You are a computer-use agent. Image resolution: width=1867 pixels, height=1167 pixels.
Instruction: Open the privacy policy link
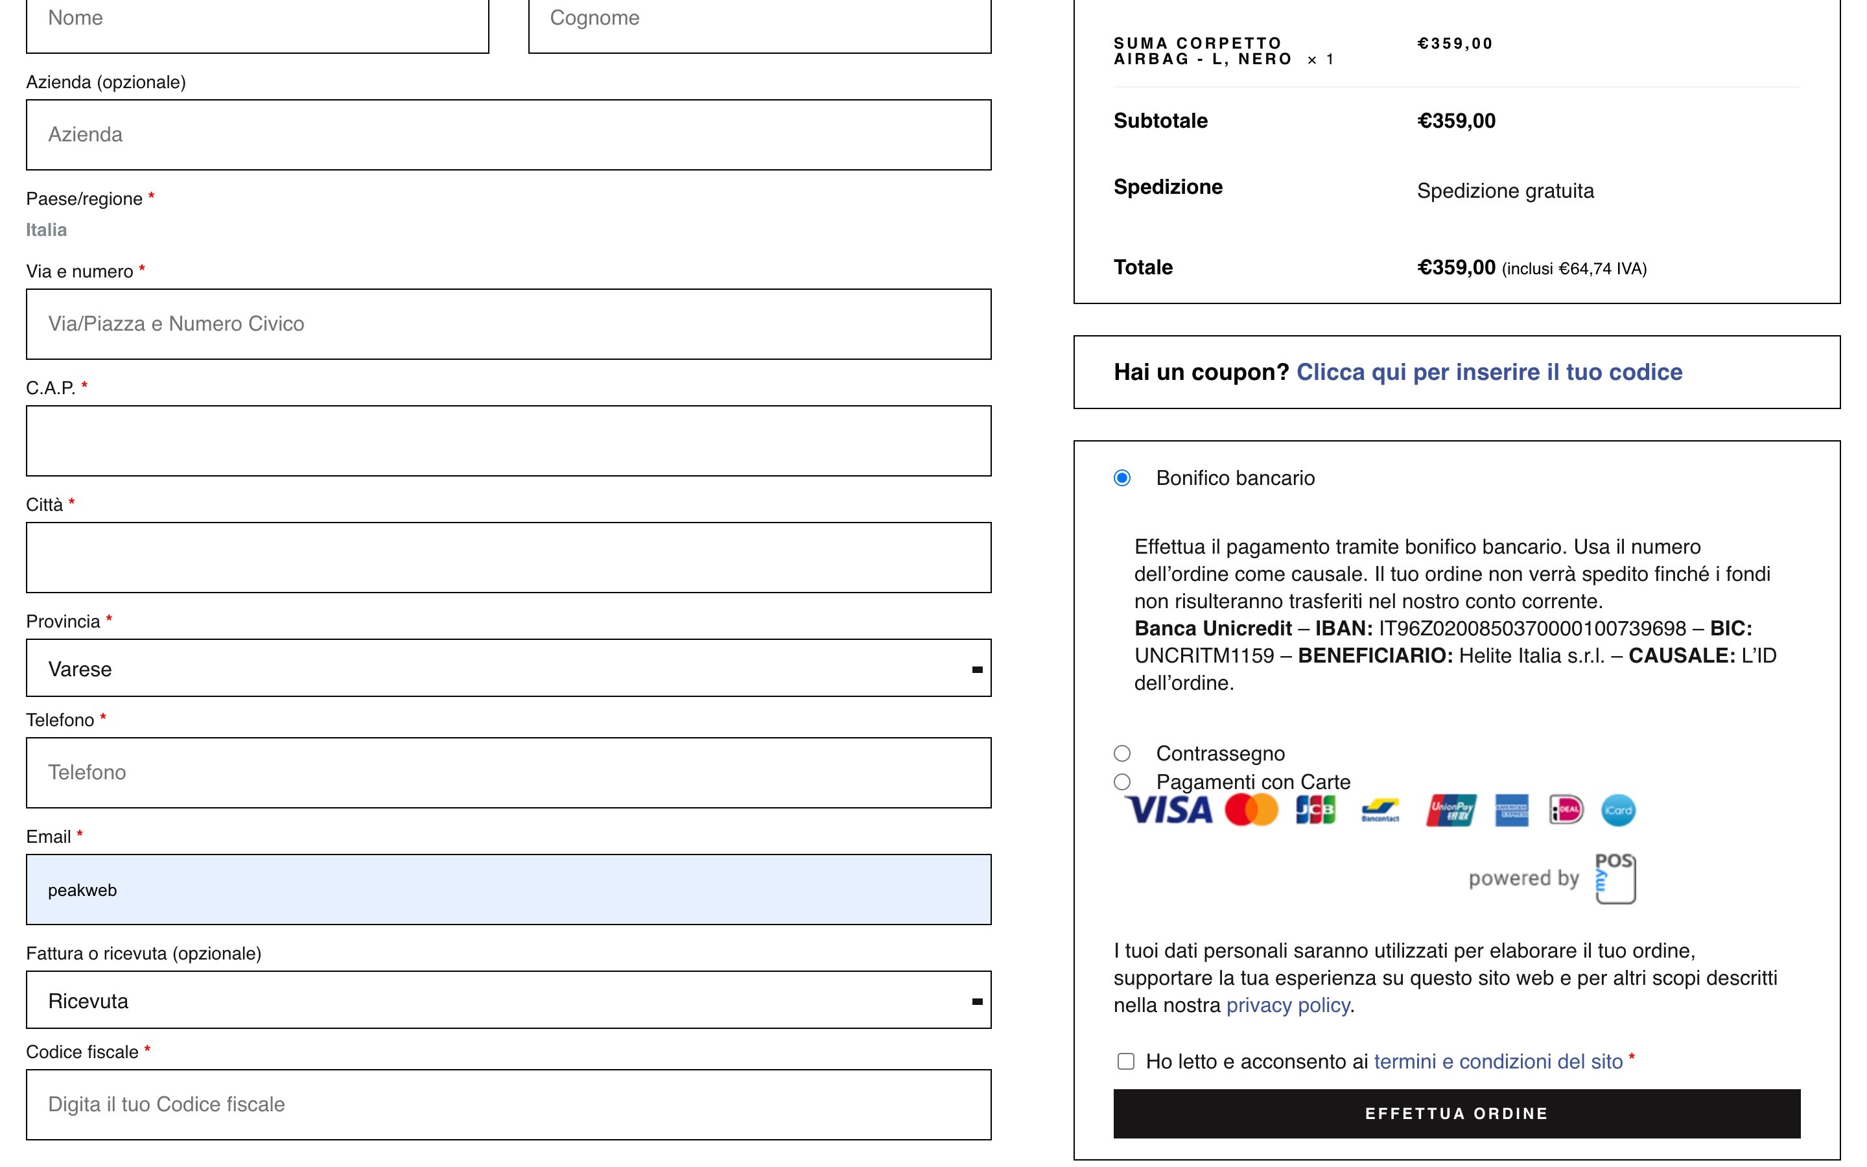pyautogui.click(x=1287, y=1005)
